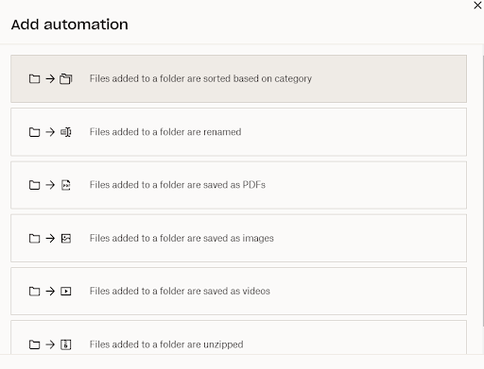Click the video play icon
Image resolution: width=484 pixels, height=369 pixels.
pos(66,292)
